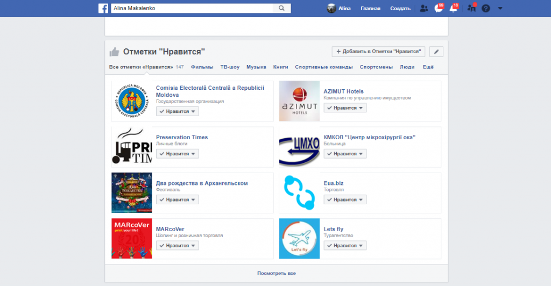
Task: Click the search field with Alina Makalenko
Action: tap(192, 8)
